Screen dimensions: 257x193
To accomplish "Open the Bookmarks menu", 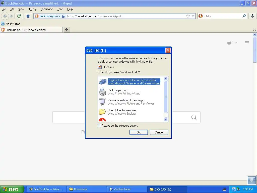I will click(x=47, y=9).
